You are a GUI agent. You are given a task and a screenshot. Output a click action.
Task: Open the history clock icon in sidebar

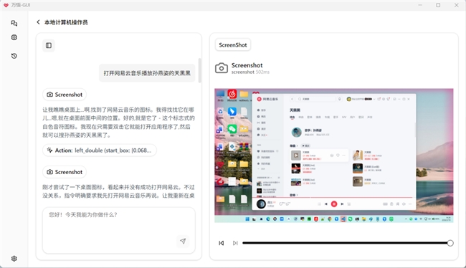click(14, 56)
